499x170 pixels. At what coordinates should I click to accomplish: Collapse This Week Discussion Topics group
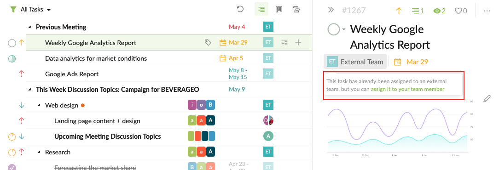29,90
